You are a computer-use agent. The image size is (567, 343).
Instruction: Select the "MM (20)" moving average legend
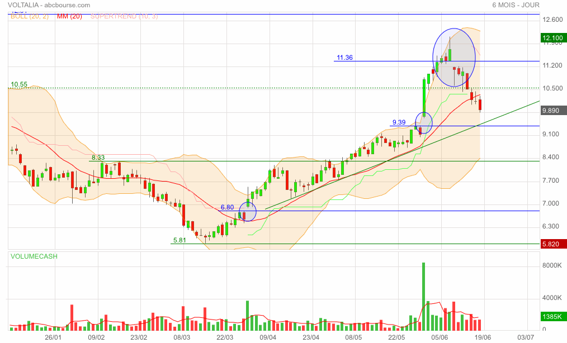click(69, 16)
